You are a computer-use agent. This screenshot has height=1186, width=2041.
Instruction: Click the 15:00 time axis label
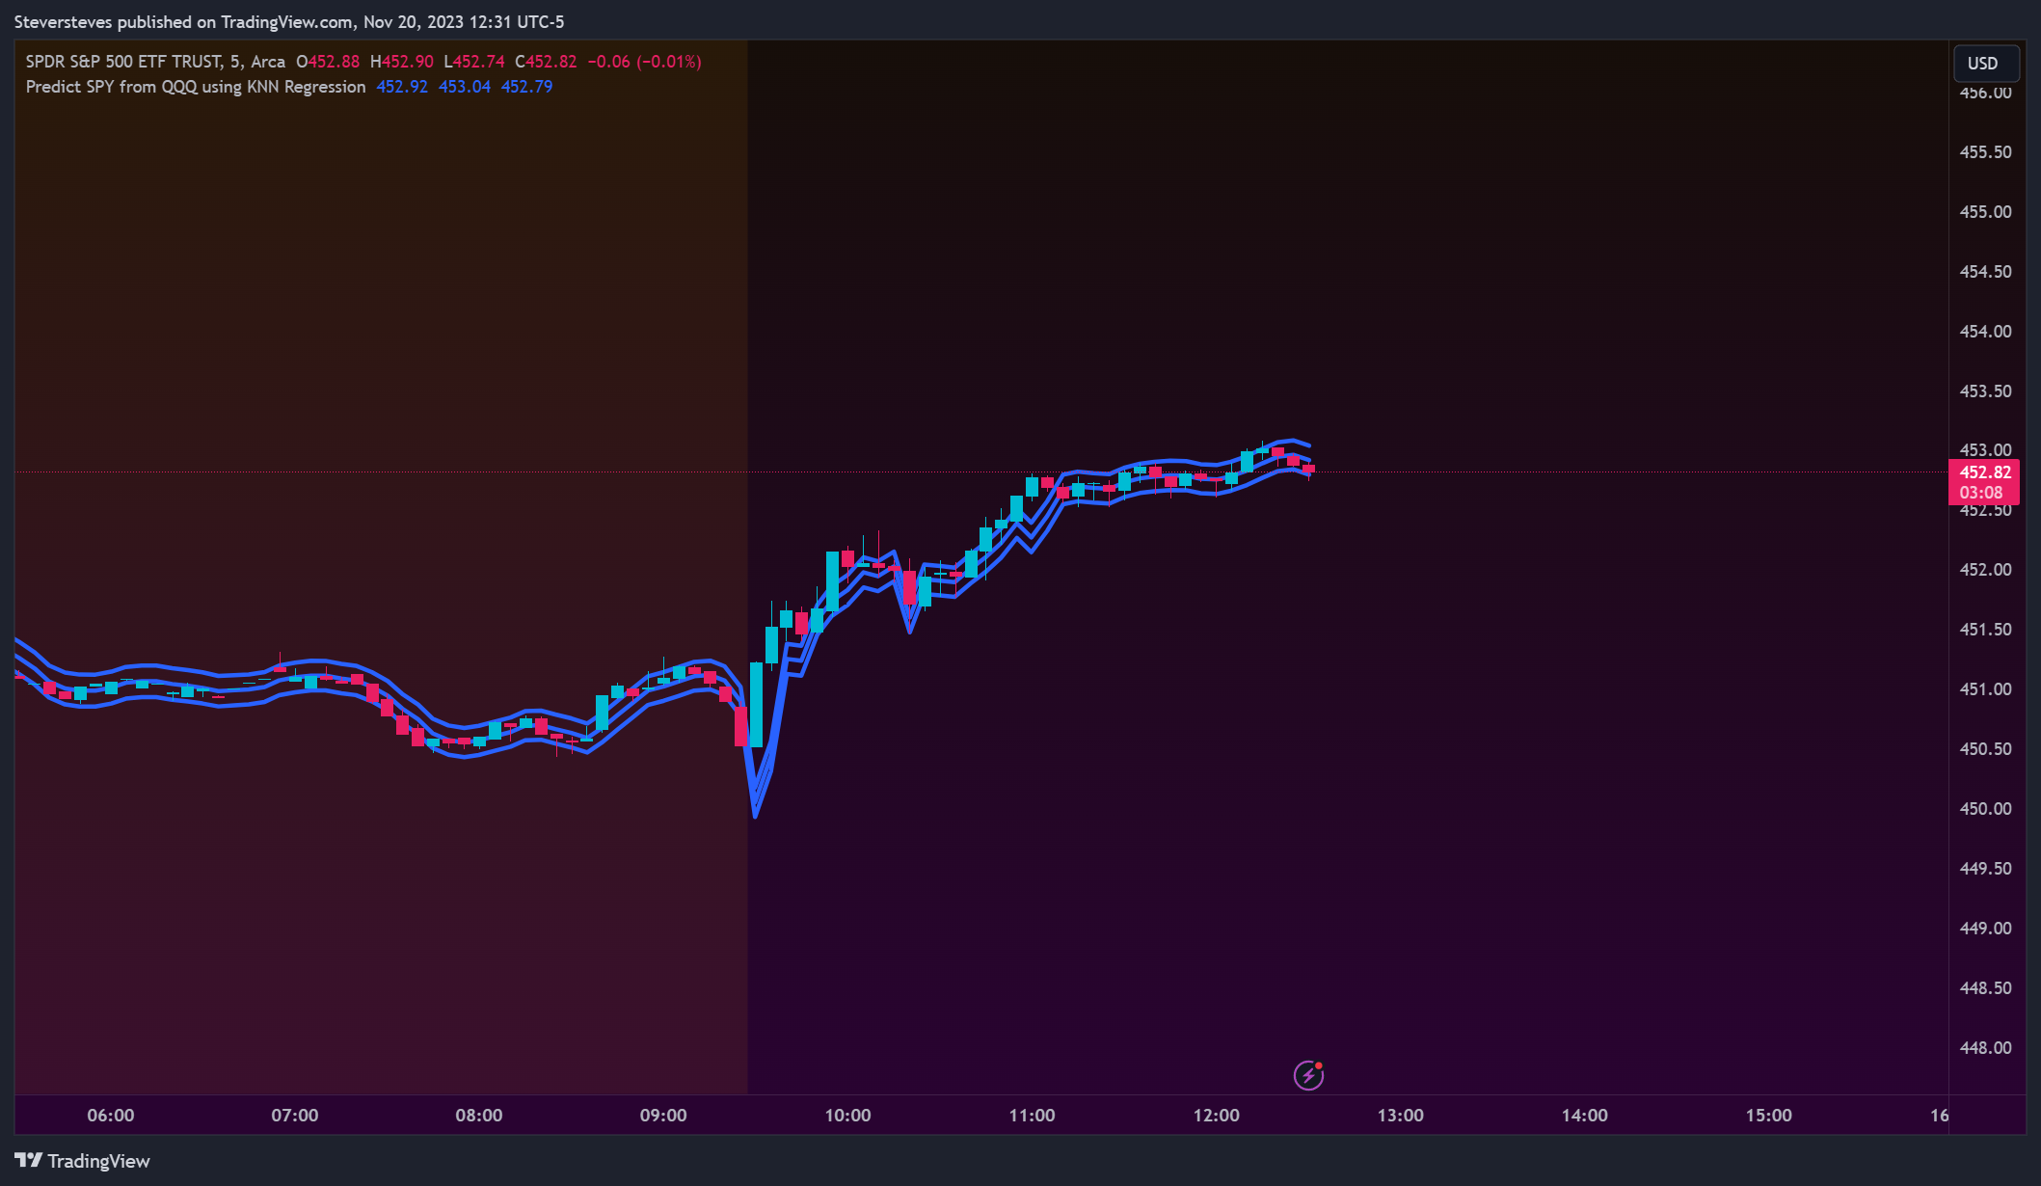coord(1768,1116)
